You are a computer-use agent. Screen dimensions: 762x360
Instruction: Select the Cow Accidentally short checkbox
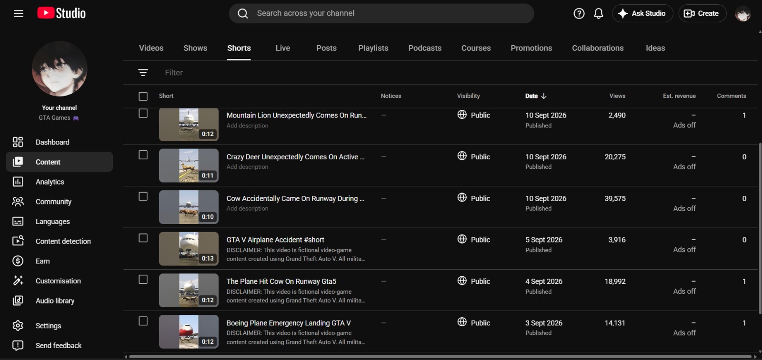143,196
